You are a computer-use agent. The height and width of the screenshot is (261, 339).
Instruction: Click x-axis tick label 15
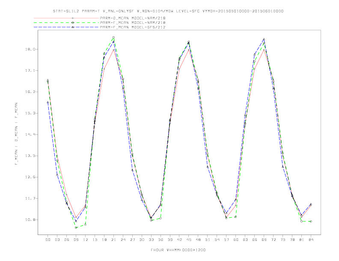95,240
